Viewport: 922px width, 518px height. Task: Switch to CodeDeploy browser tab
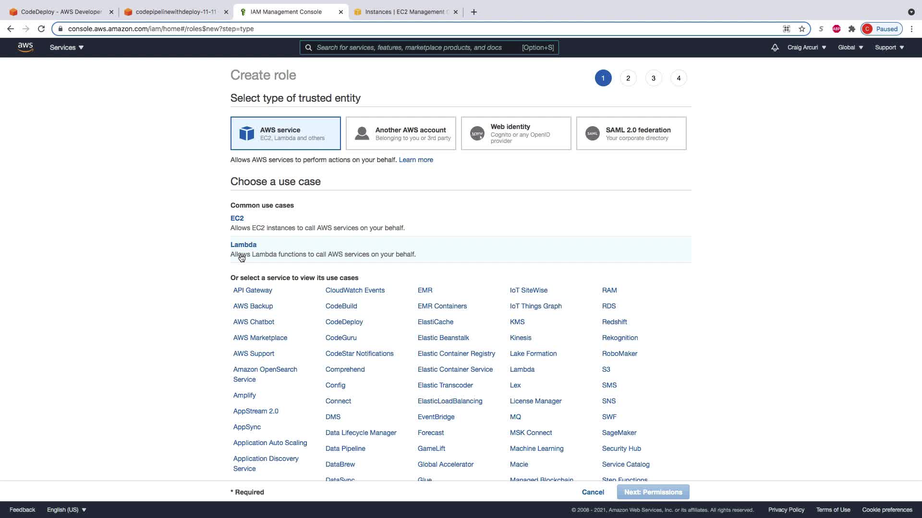tap(61, 12)
